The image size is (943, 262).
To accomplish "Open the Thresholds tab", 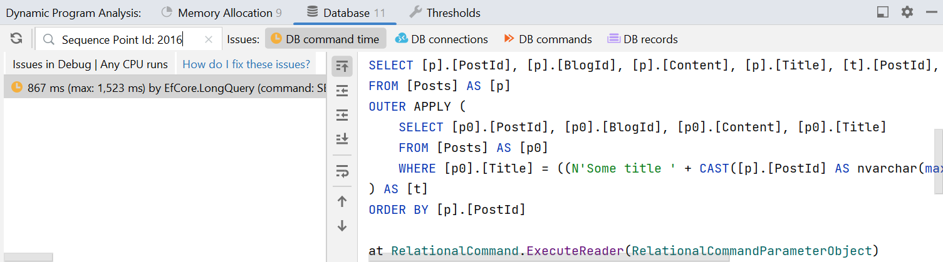I will (x=445, y=13).
